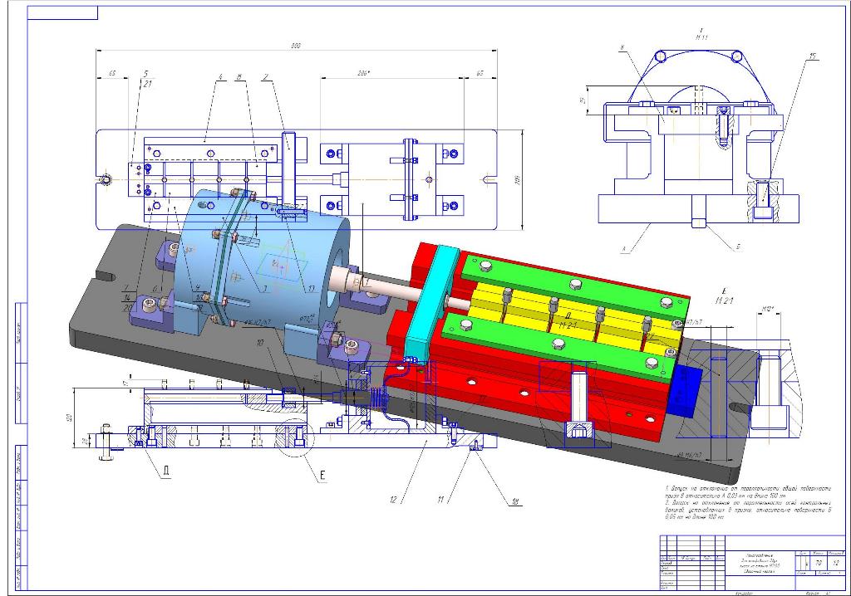
Task: Click the detail view title Е М 2:1
Action: 724,295
